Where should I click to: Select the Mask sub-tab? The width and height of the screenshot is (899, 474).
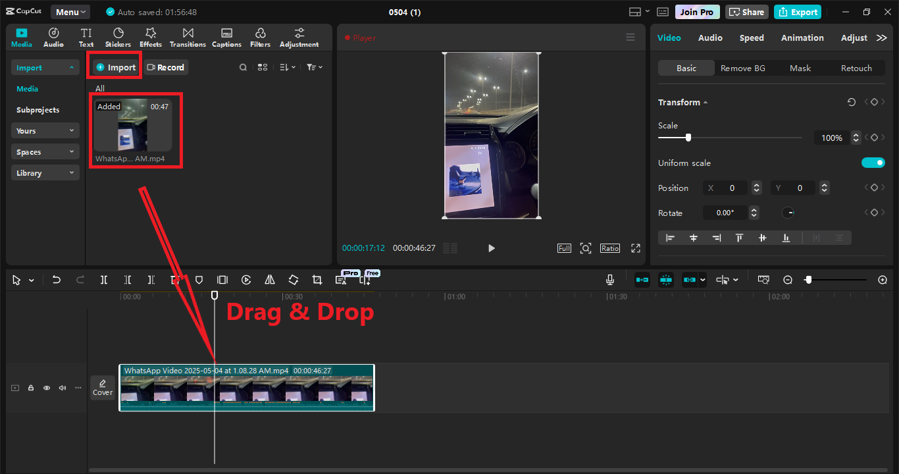coord(800,68)
